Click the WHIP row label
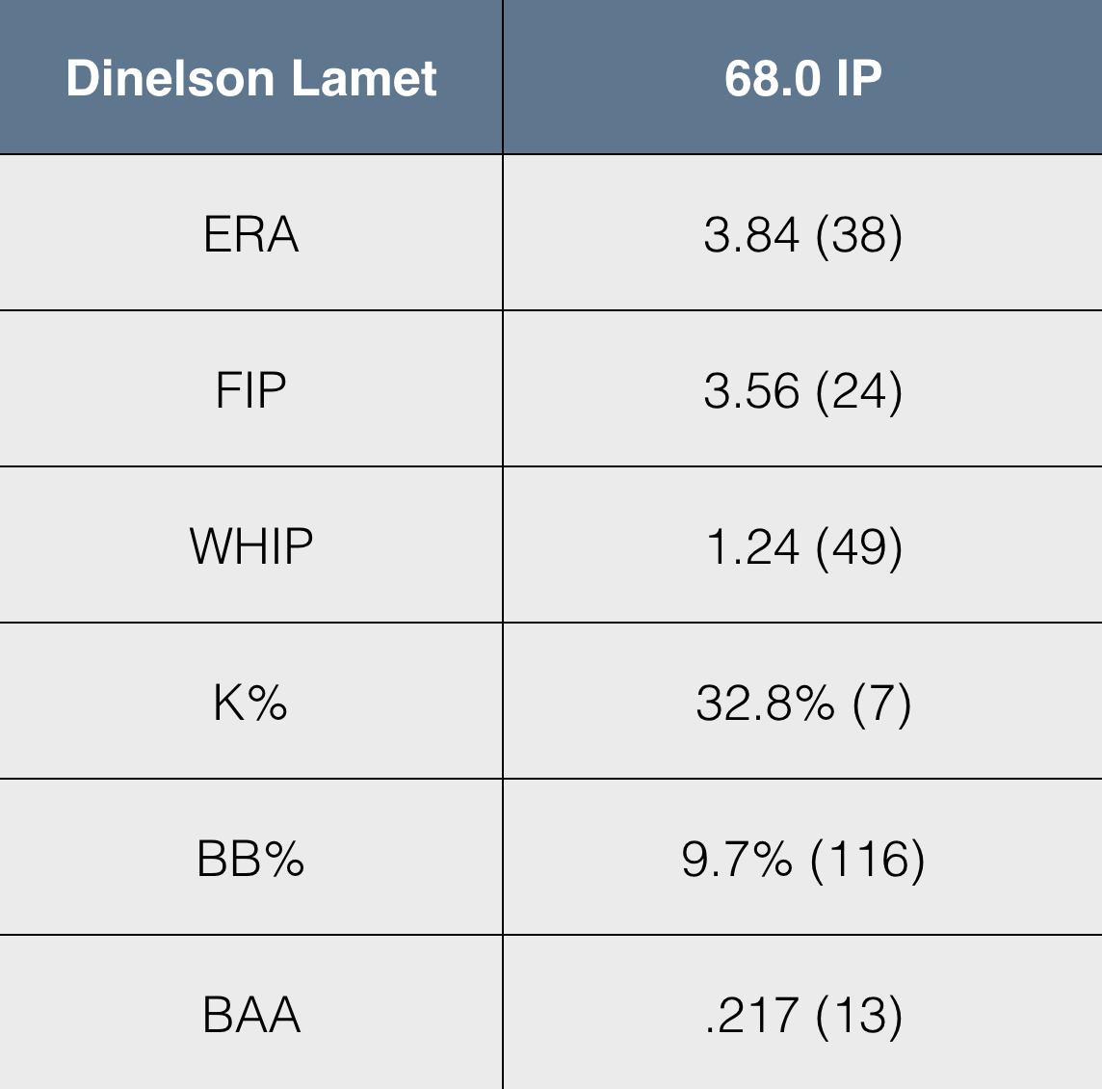1102x1089 pixels. pyautogui.click(x=250, y=546)
